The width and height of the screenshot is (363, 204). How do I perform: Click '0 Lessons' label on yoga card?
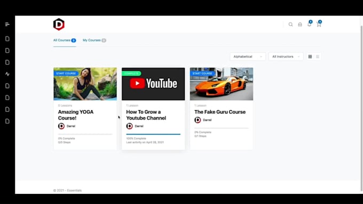tap(65, 105)
